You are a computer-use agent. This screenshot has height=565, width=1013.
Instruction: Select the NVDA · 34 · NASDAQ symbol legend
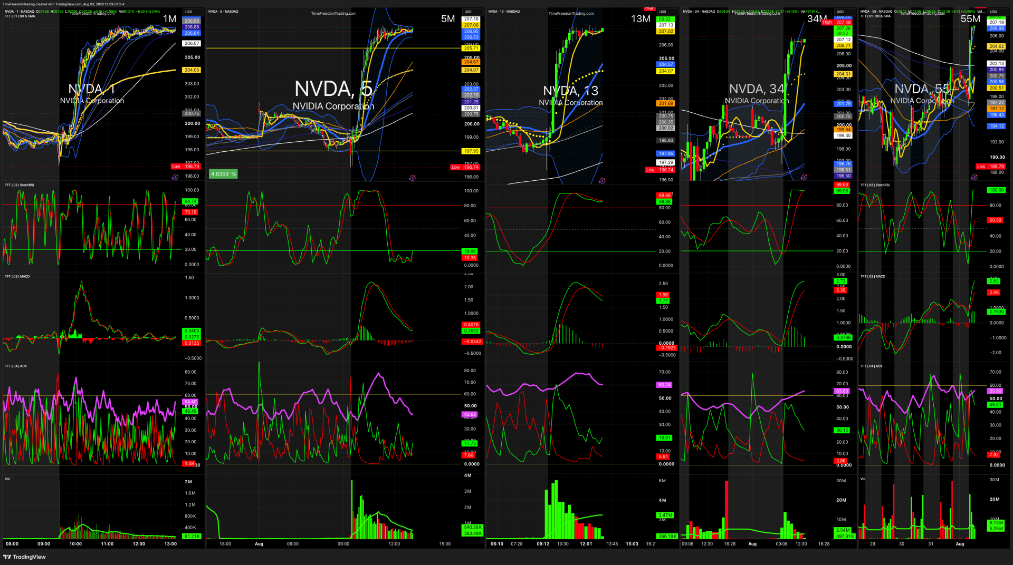[x=699, y=11]
